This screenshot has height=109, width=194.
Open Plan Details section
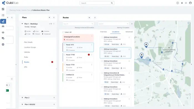pos(28,42)
